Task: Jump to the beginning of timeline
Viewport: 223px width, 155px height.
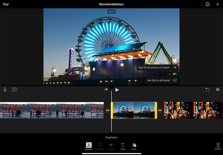Action: tap(106, 89)
